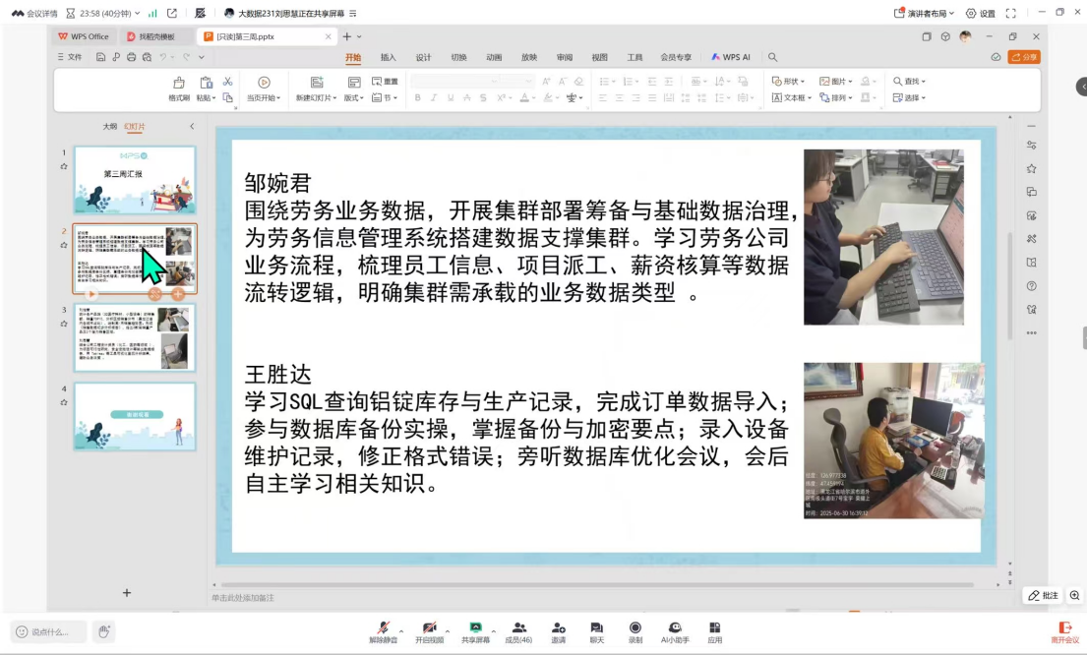Leave the meeting via 离开会议
This screenshot has width=1088, height=655.
[x=1064, y=630]
